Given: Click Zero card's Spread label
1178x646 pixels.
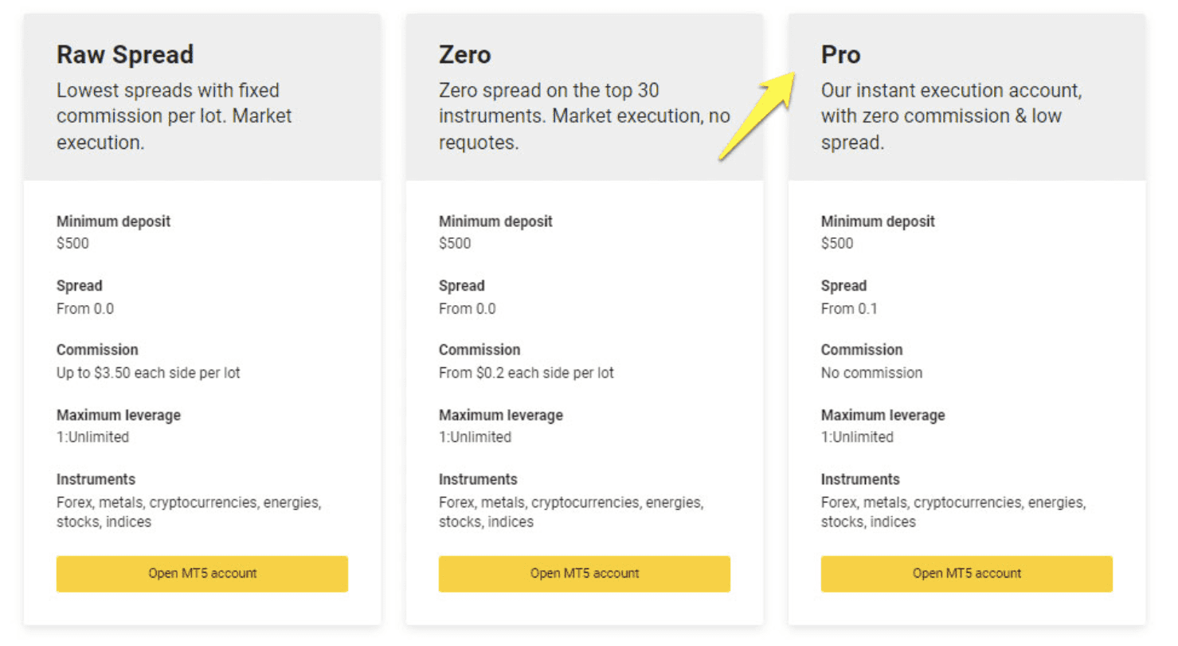Looking at the screenshot, I should tap(461, 286).
